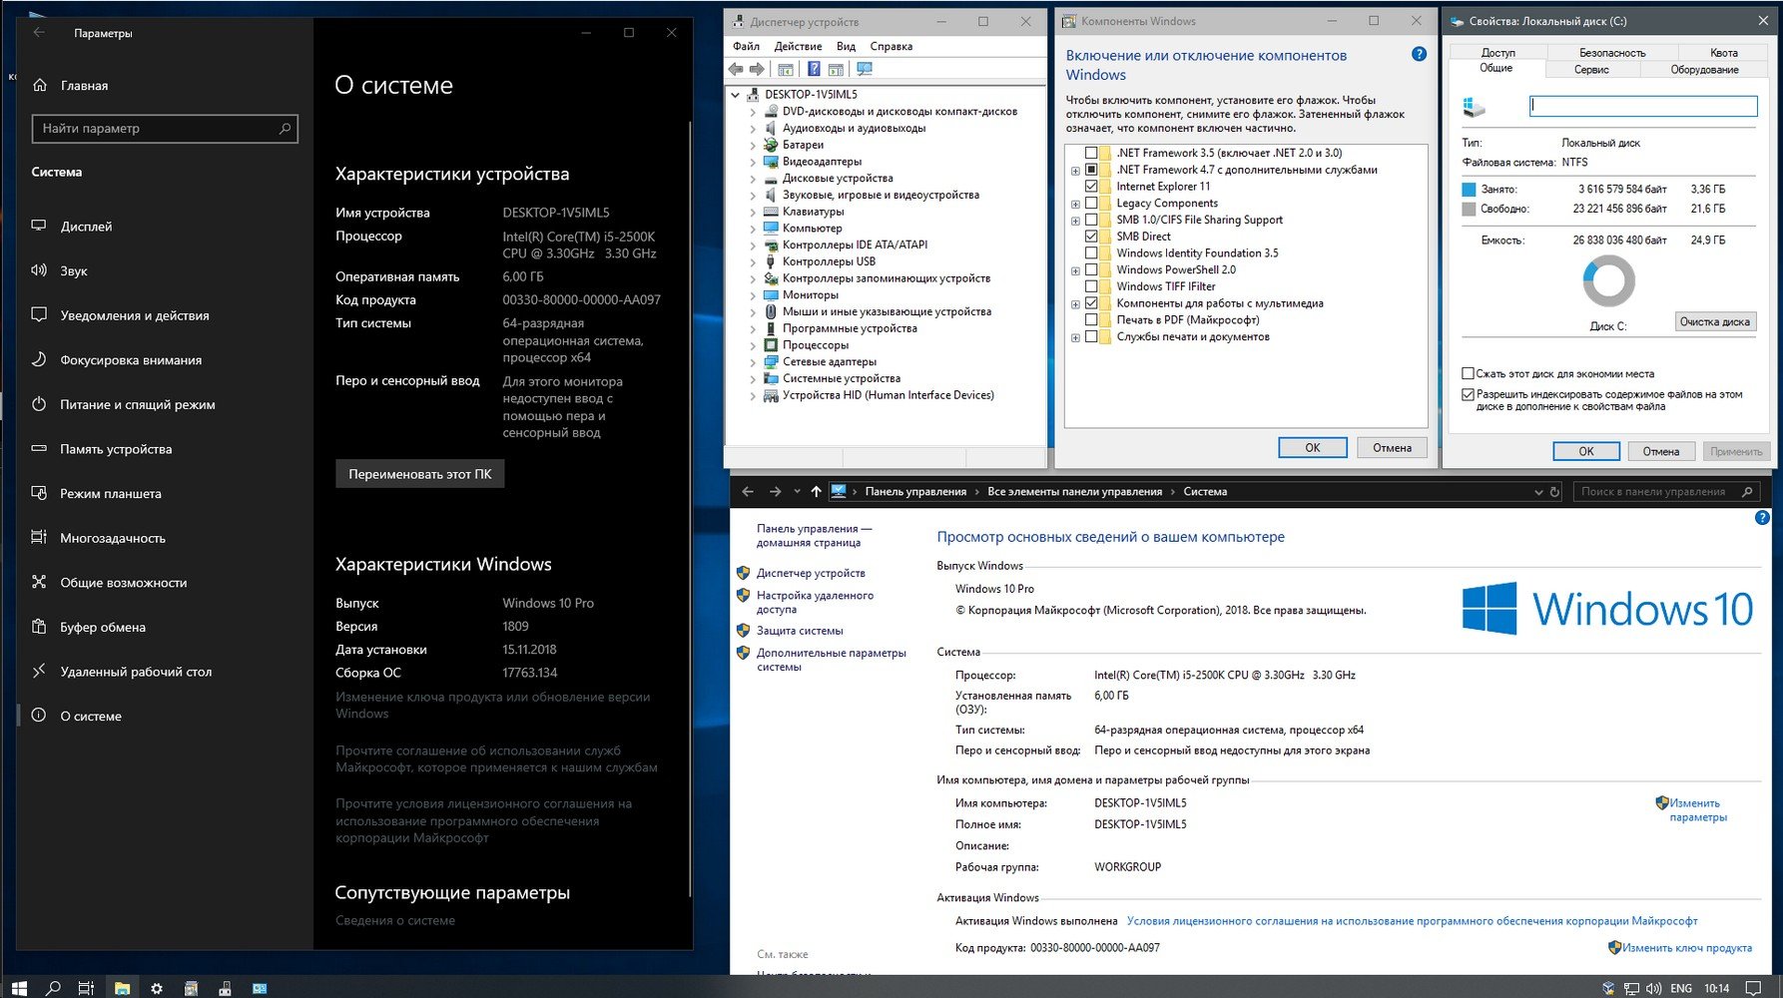Uncheck Internet Explorer 11 component
The height and width of the screenshot is (998, 1783).
[1091, 186]
